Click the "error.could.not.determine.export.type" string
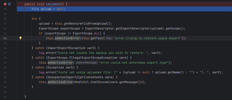The height and width of the screenshot is (100, 232). [134, 63]
